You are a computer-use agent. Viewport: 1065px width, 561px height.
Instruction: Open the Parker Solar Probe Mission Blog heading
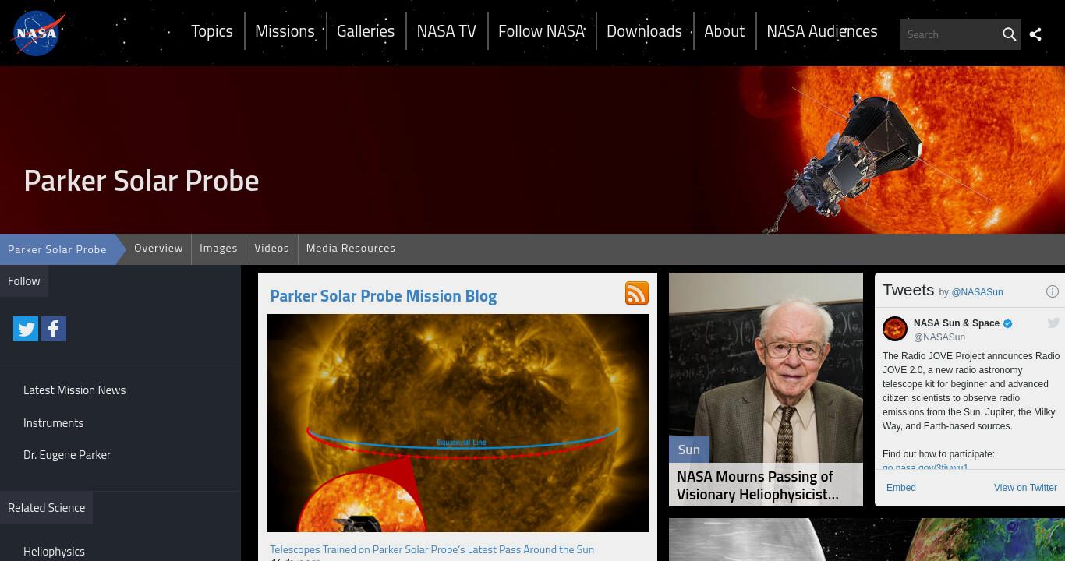[x=383, y=296]
